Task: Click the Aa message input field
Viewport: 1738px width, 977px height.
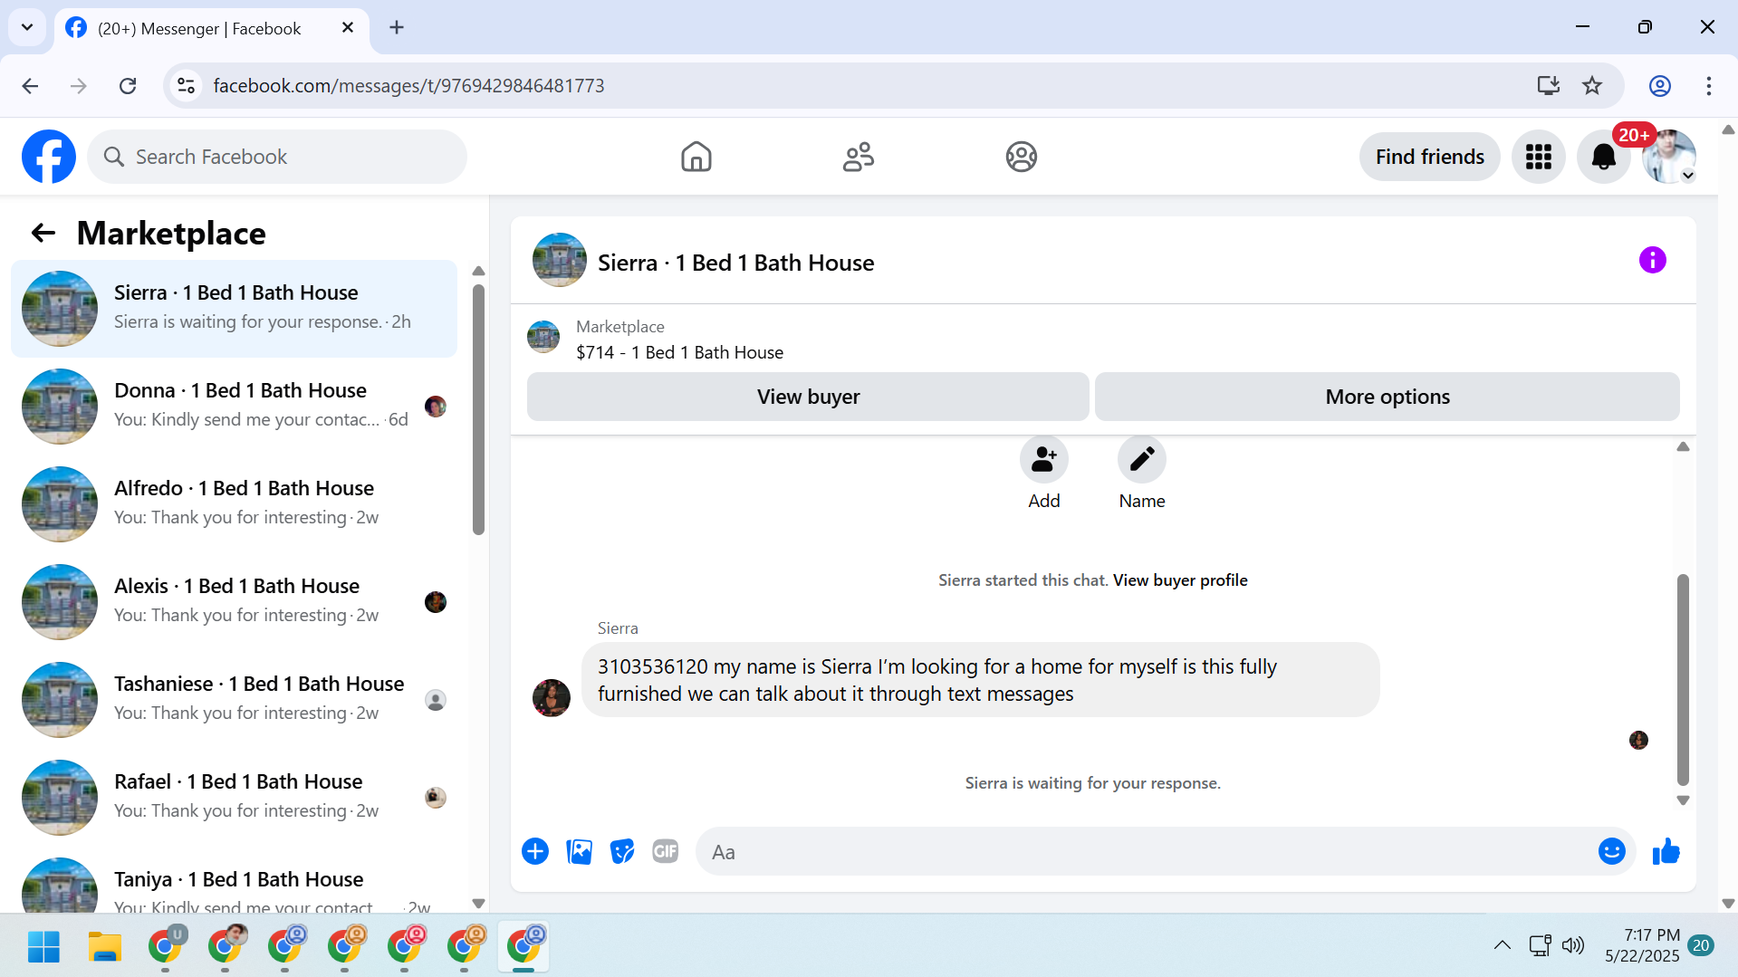Action: [x=1147, y=852]
